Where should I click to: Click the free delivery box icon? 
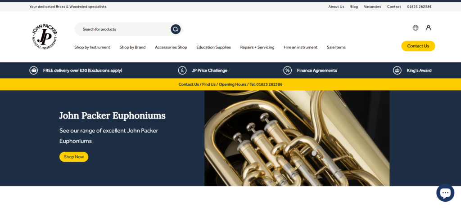point(33,71)
